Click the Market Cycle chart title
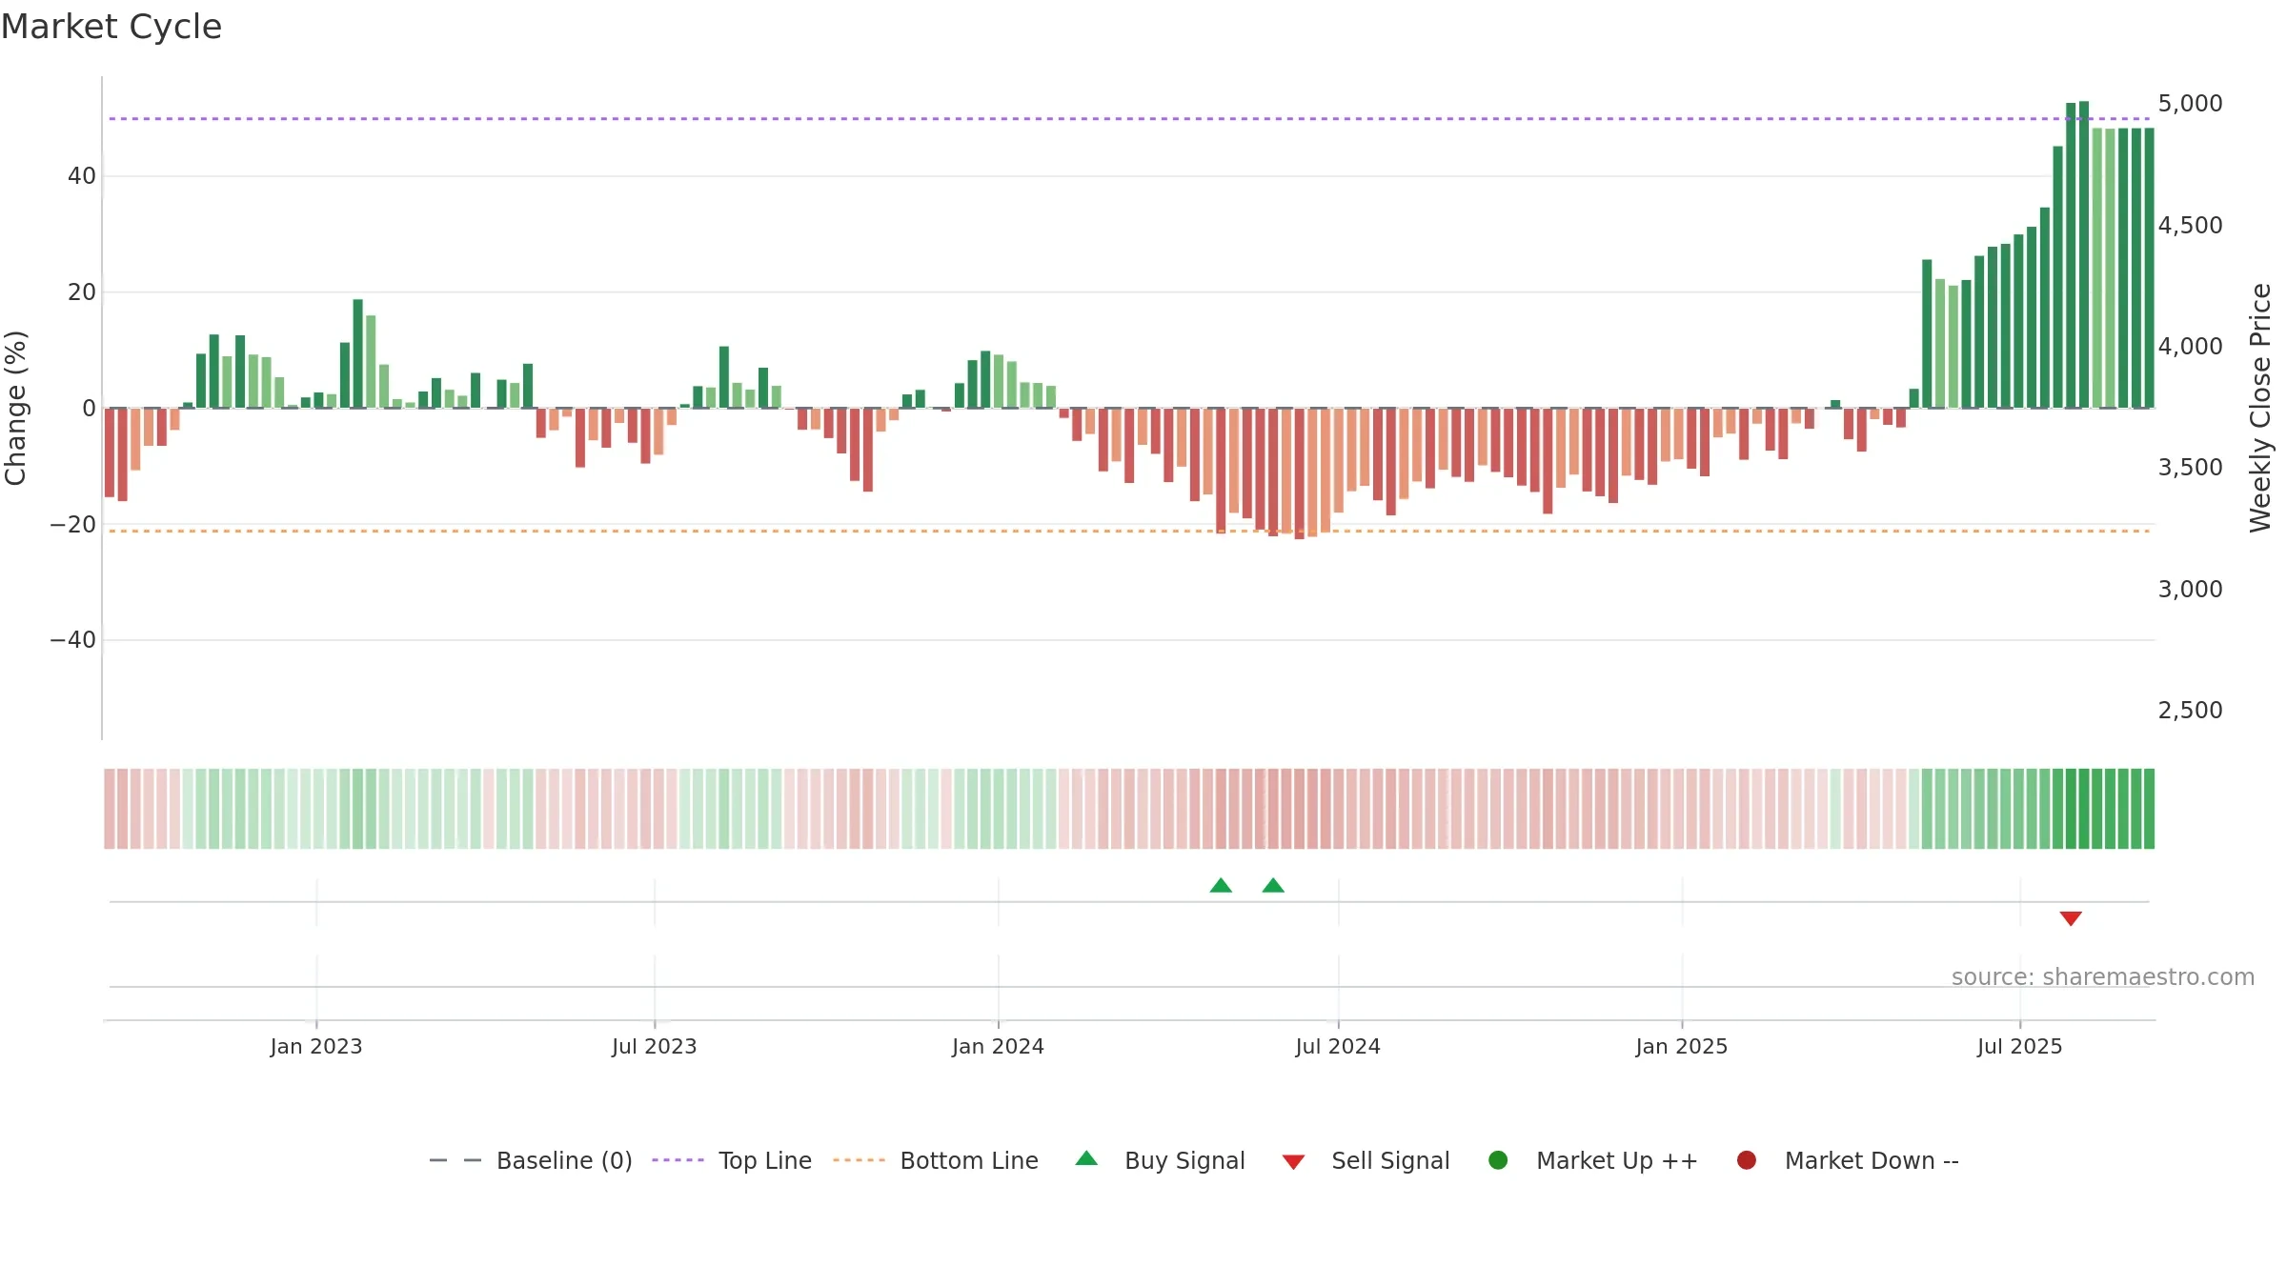This screenshot has height=1286, width=2287. (x=111, y=27)
